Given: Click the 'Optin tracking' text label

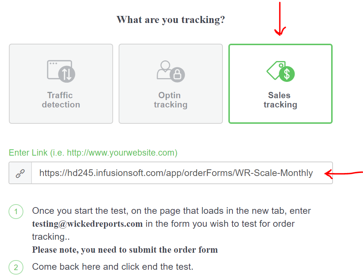Looking at the screenshot, I should click(x=171, y=100).
